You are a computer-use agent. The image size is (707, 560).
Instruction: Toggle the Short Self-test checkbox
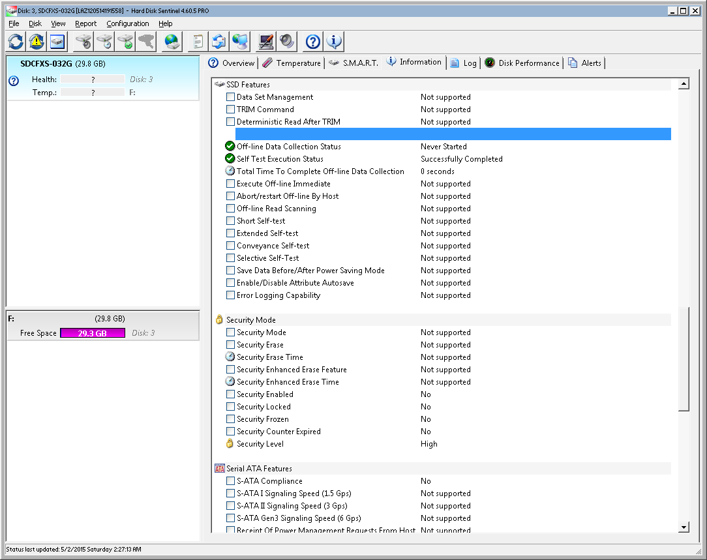pyautogui.click(x=230, y=221)
